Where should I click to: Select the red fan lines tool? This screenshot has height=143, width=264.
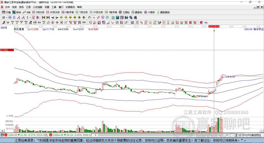click(x=95, y=22)
